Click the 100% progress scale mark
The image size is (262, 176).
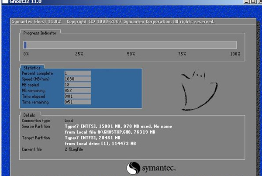235,54
